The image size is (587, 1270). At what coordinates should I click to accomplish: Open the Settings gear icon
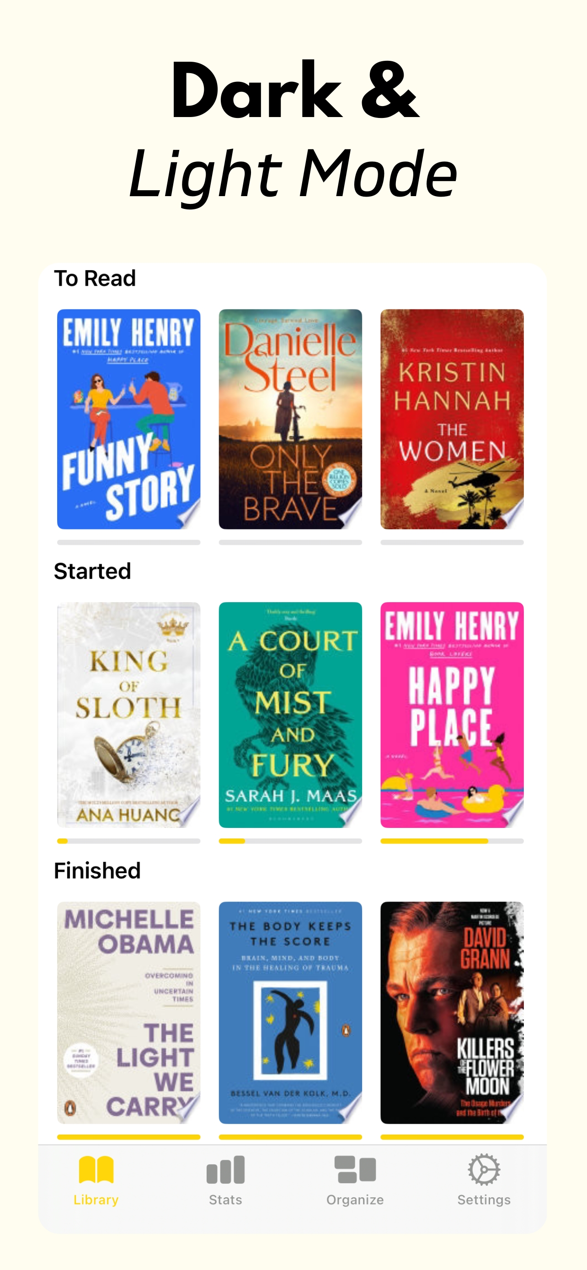(484, 1169)
